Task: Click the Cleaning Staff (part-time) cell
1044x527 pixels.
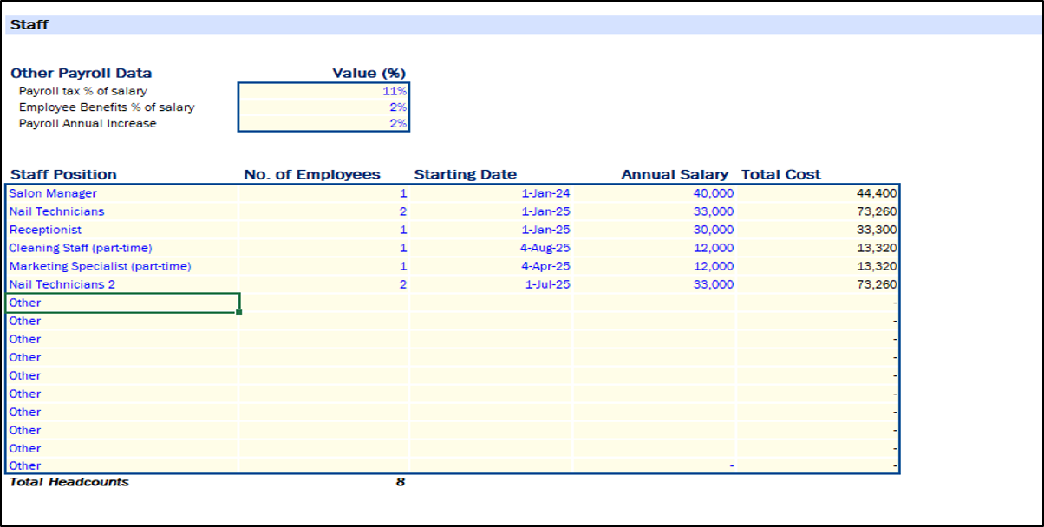Action: (121, 248)
